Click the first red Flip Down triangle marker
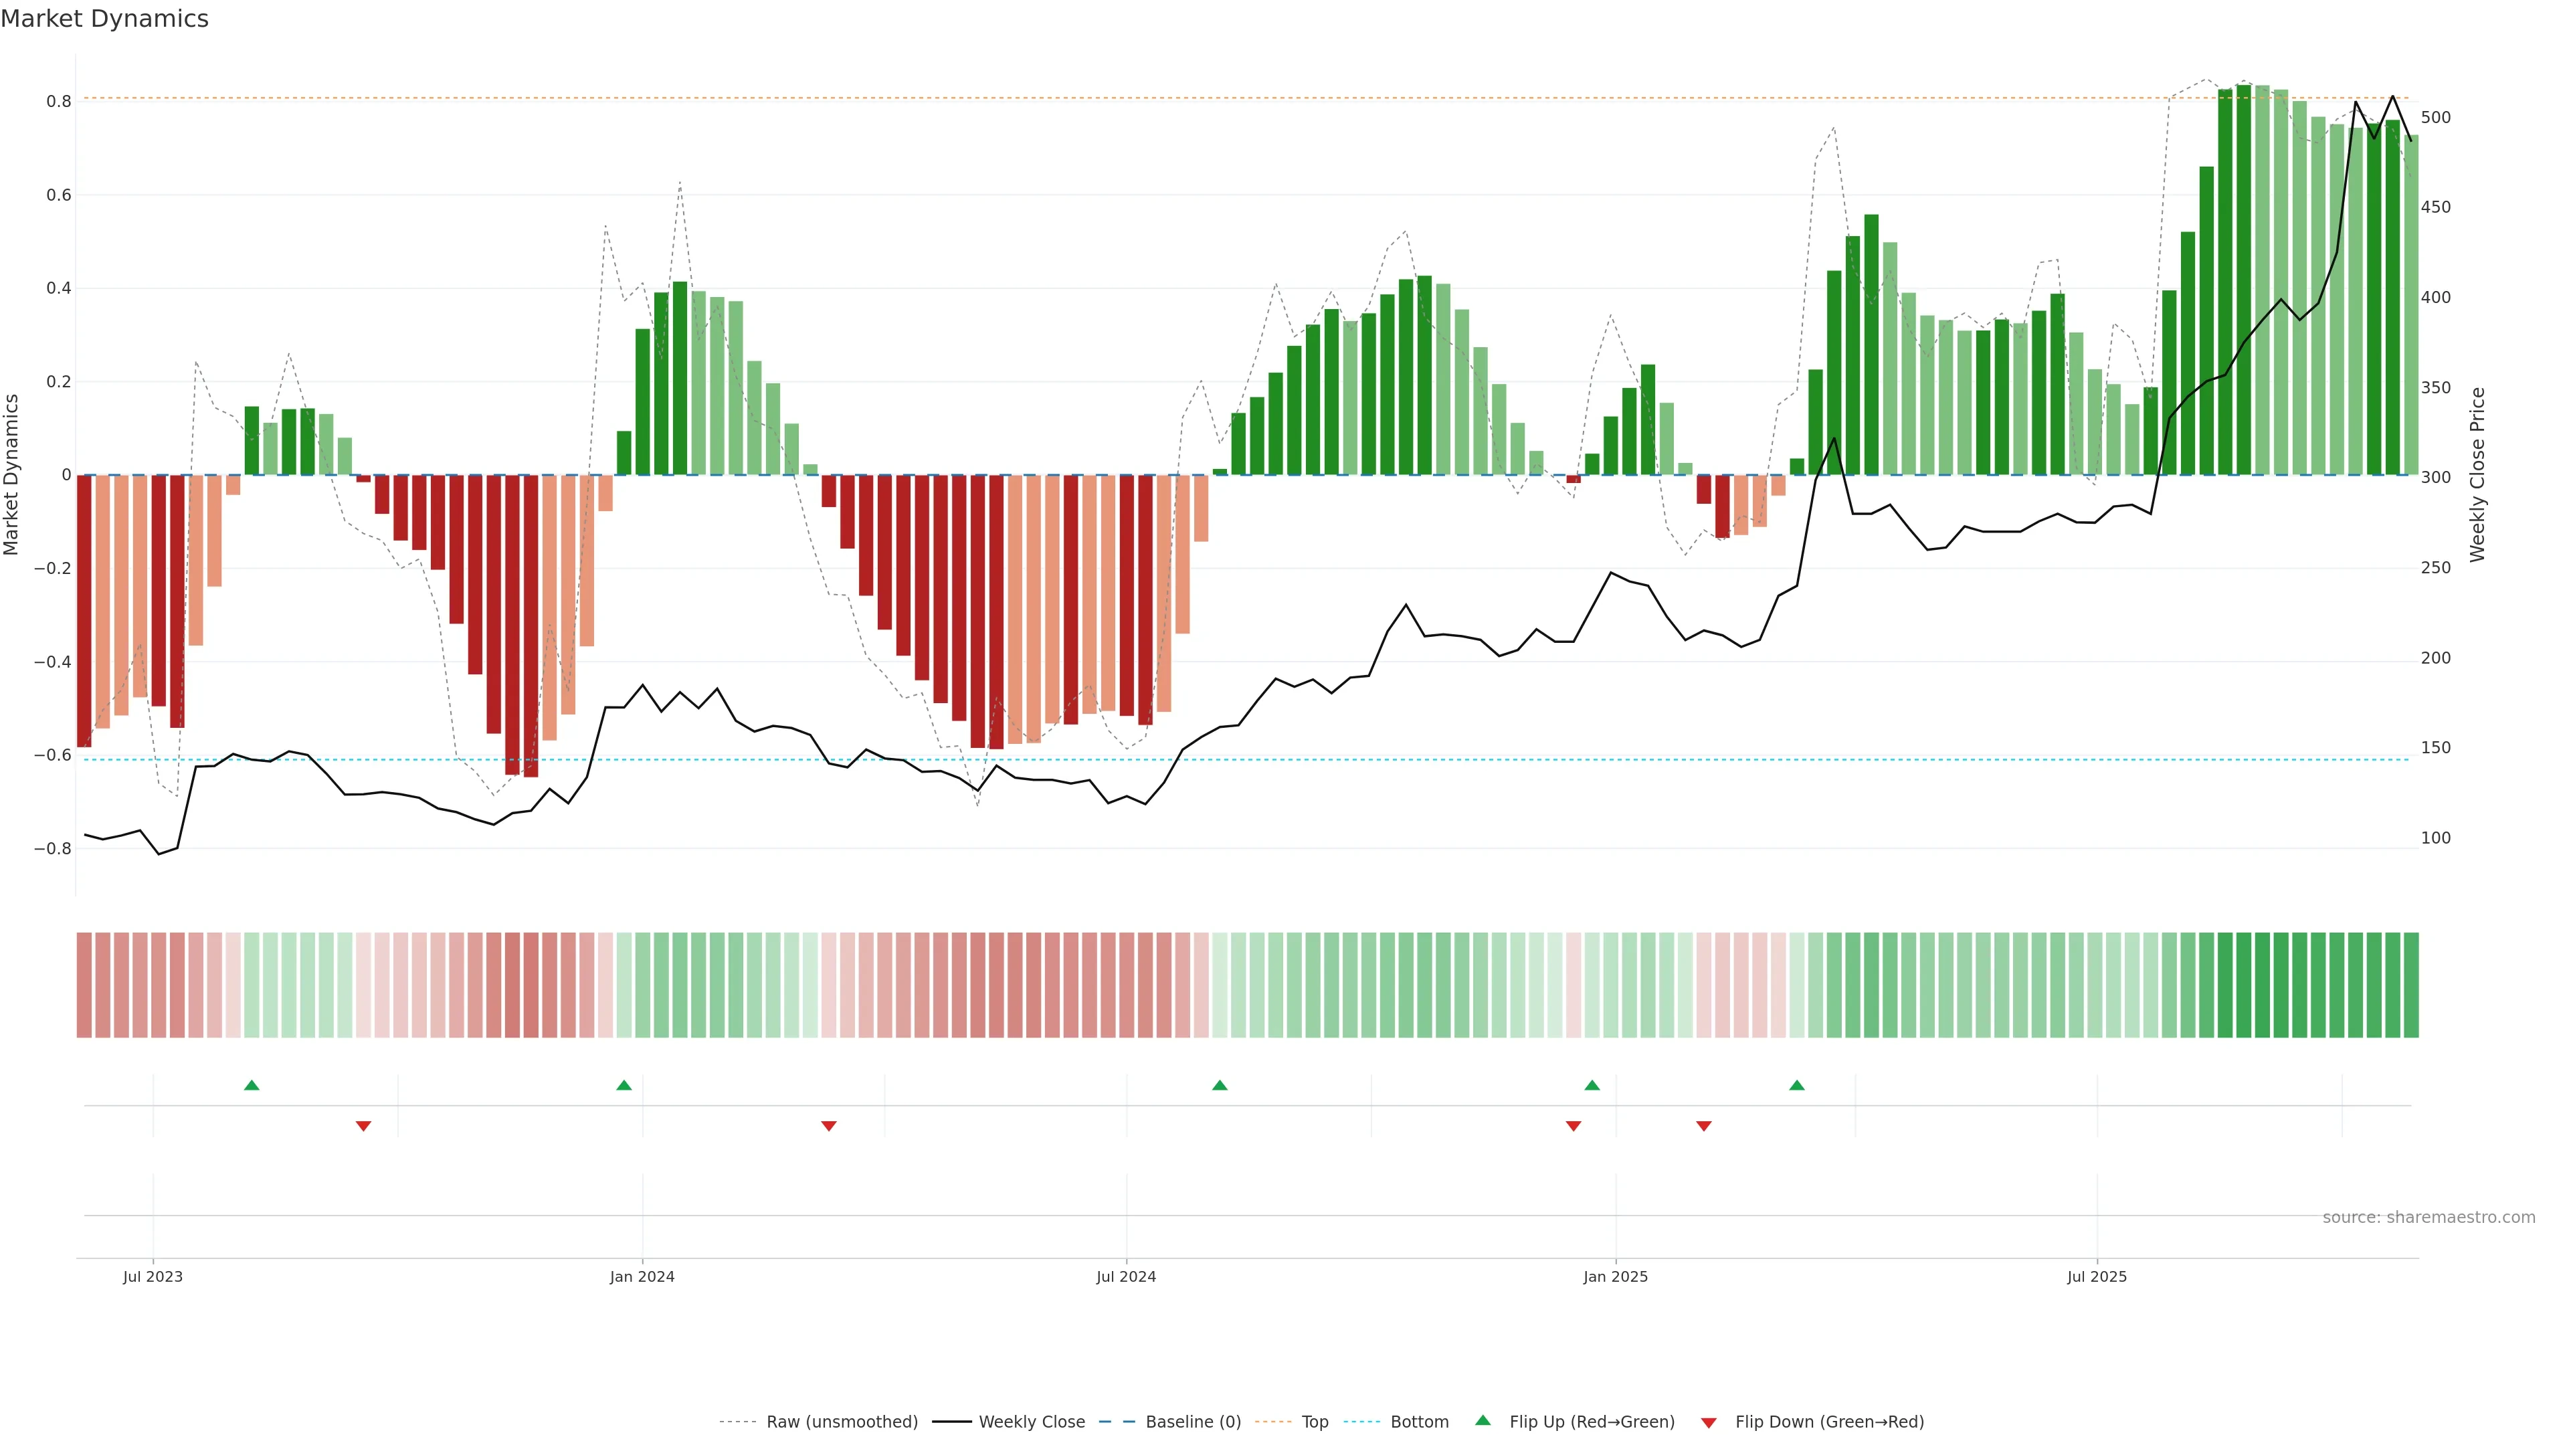Image resolution: width=2569 pixels, height=1445 pixels. (x=363, y=1126)
